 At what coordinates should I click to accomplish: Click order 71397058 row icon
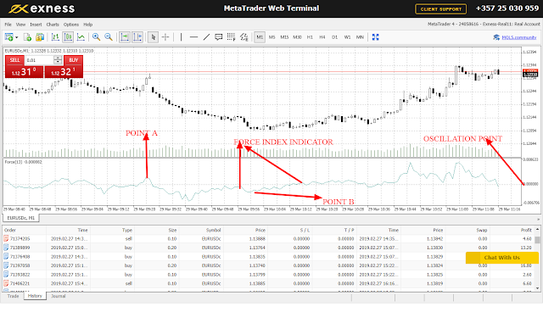point(6,265)
